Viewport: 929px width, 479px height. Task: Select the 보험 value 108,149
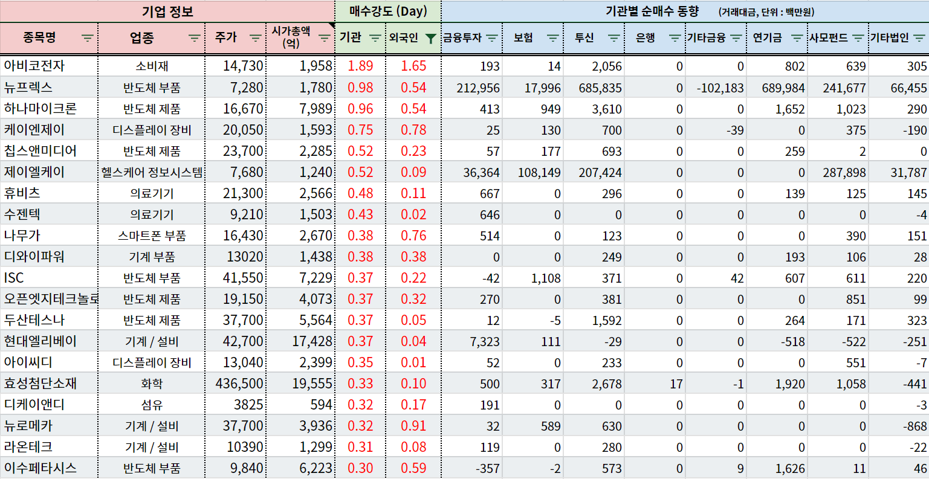(x=533, y=172)
